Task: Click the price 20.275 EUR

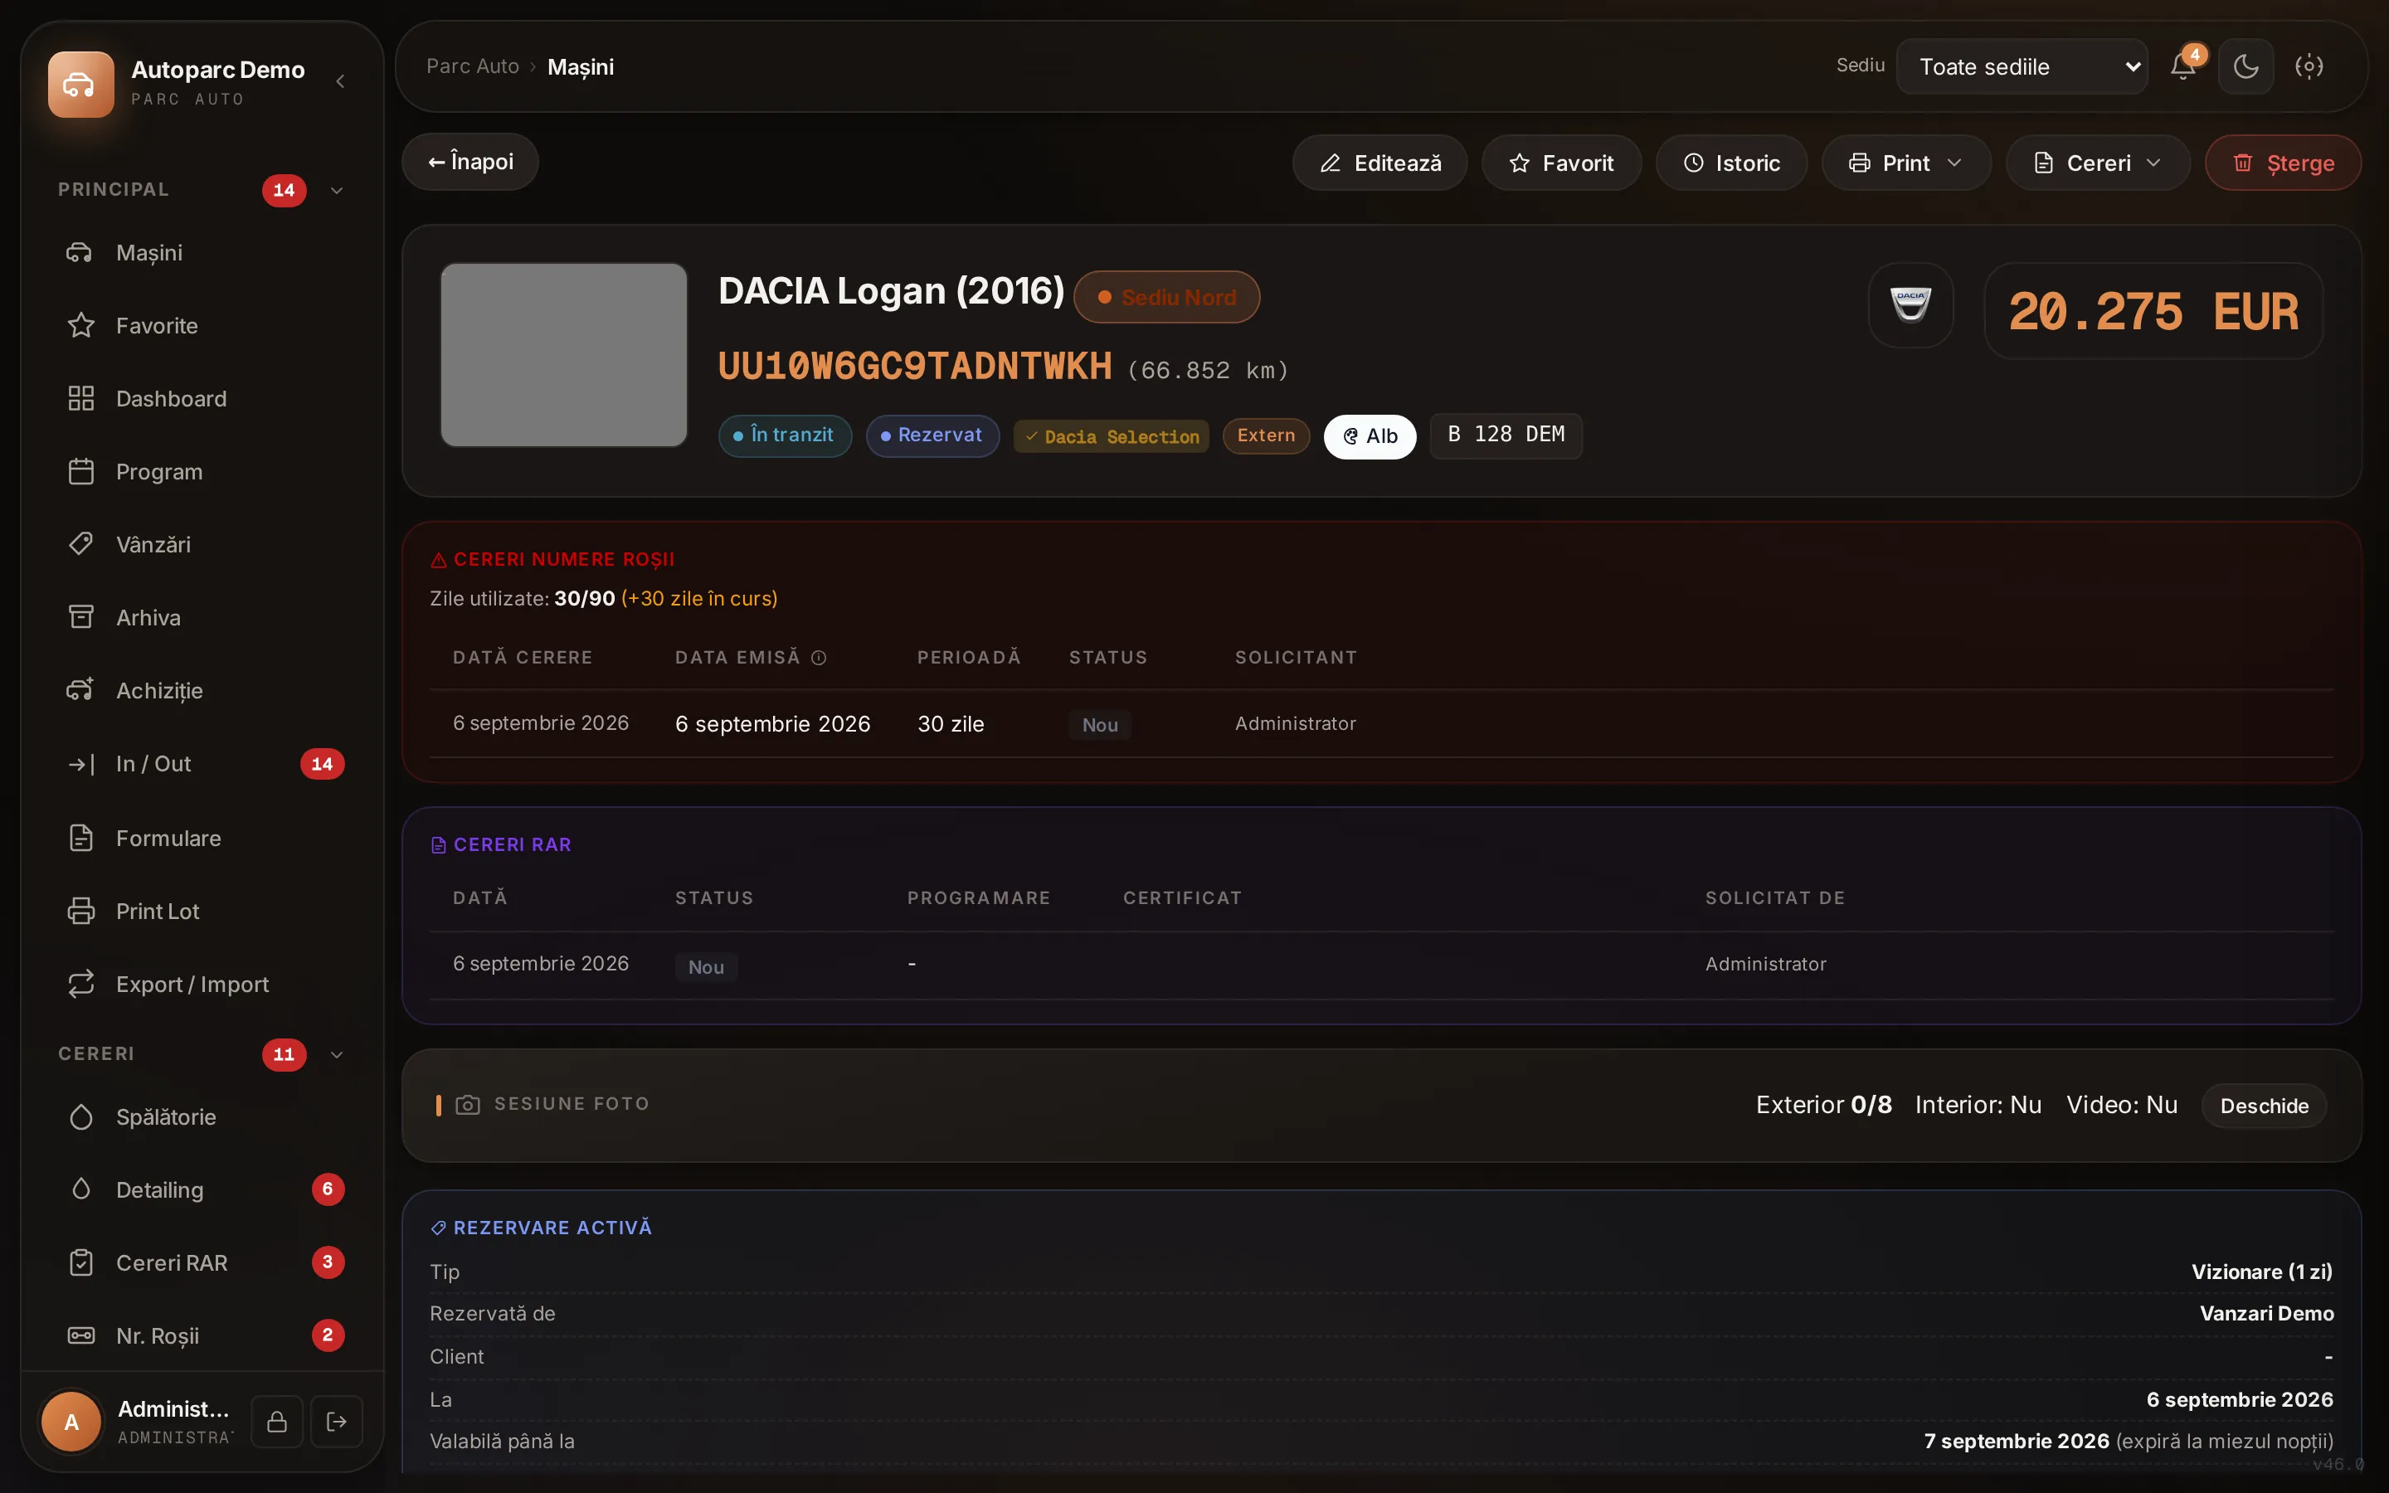Action: click(2153, 311)
